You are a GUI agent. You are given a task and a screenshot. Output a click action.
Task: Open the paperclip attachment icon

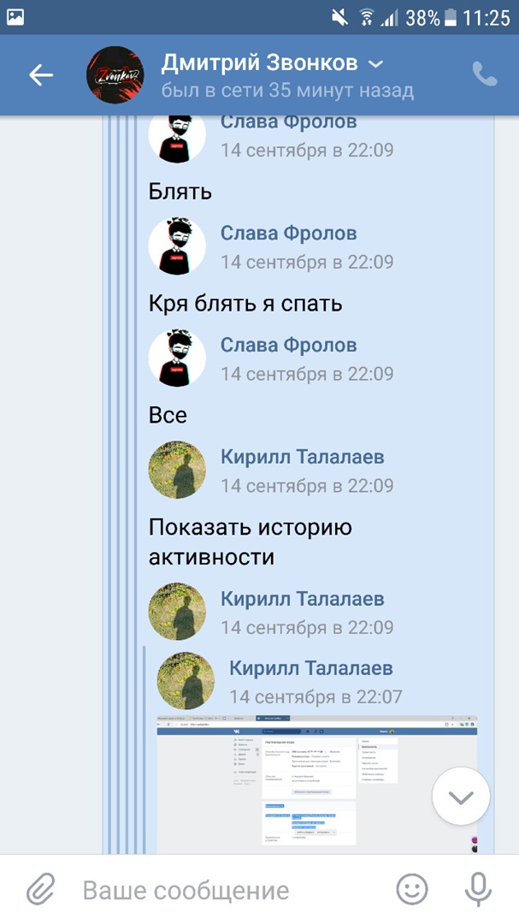click(41, 889)
